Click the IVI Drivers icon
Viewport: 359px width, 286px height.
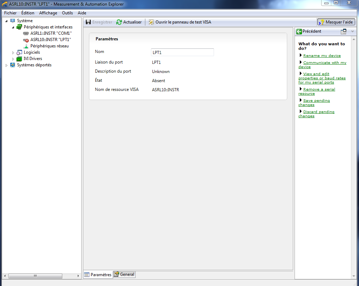[19, 59]
